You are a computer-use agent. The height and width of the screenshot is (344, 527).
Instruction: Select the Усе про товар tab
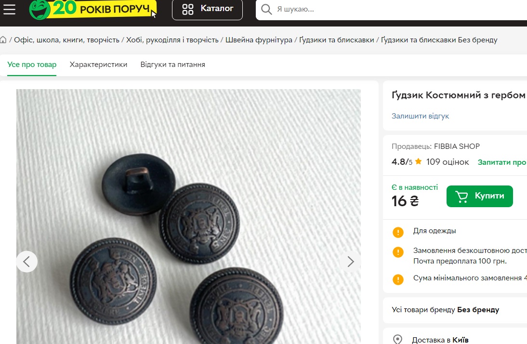pyautogui.click(x=32, y=65)
